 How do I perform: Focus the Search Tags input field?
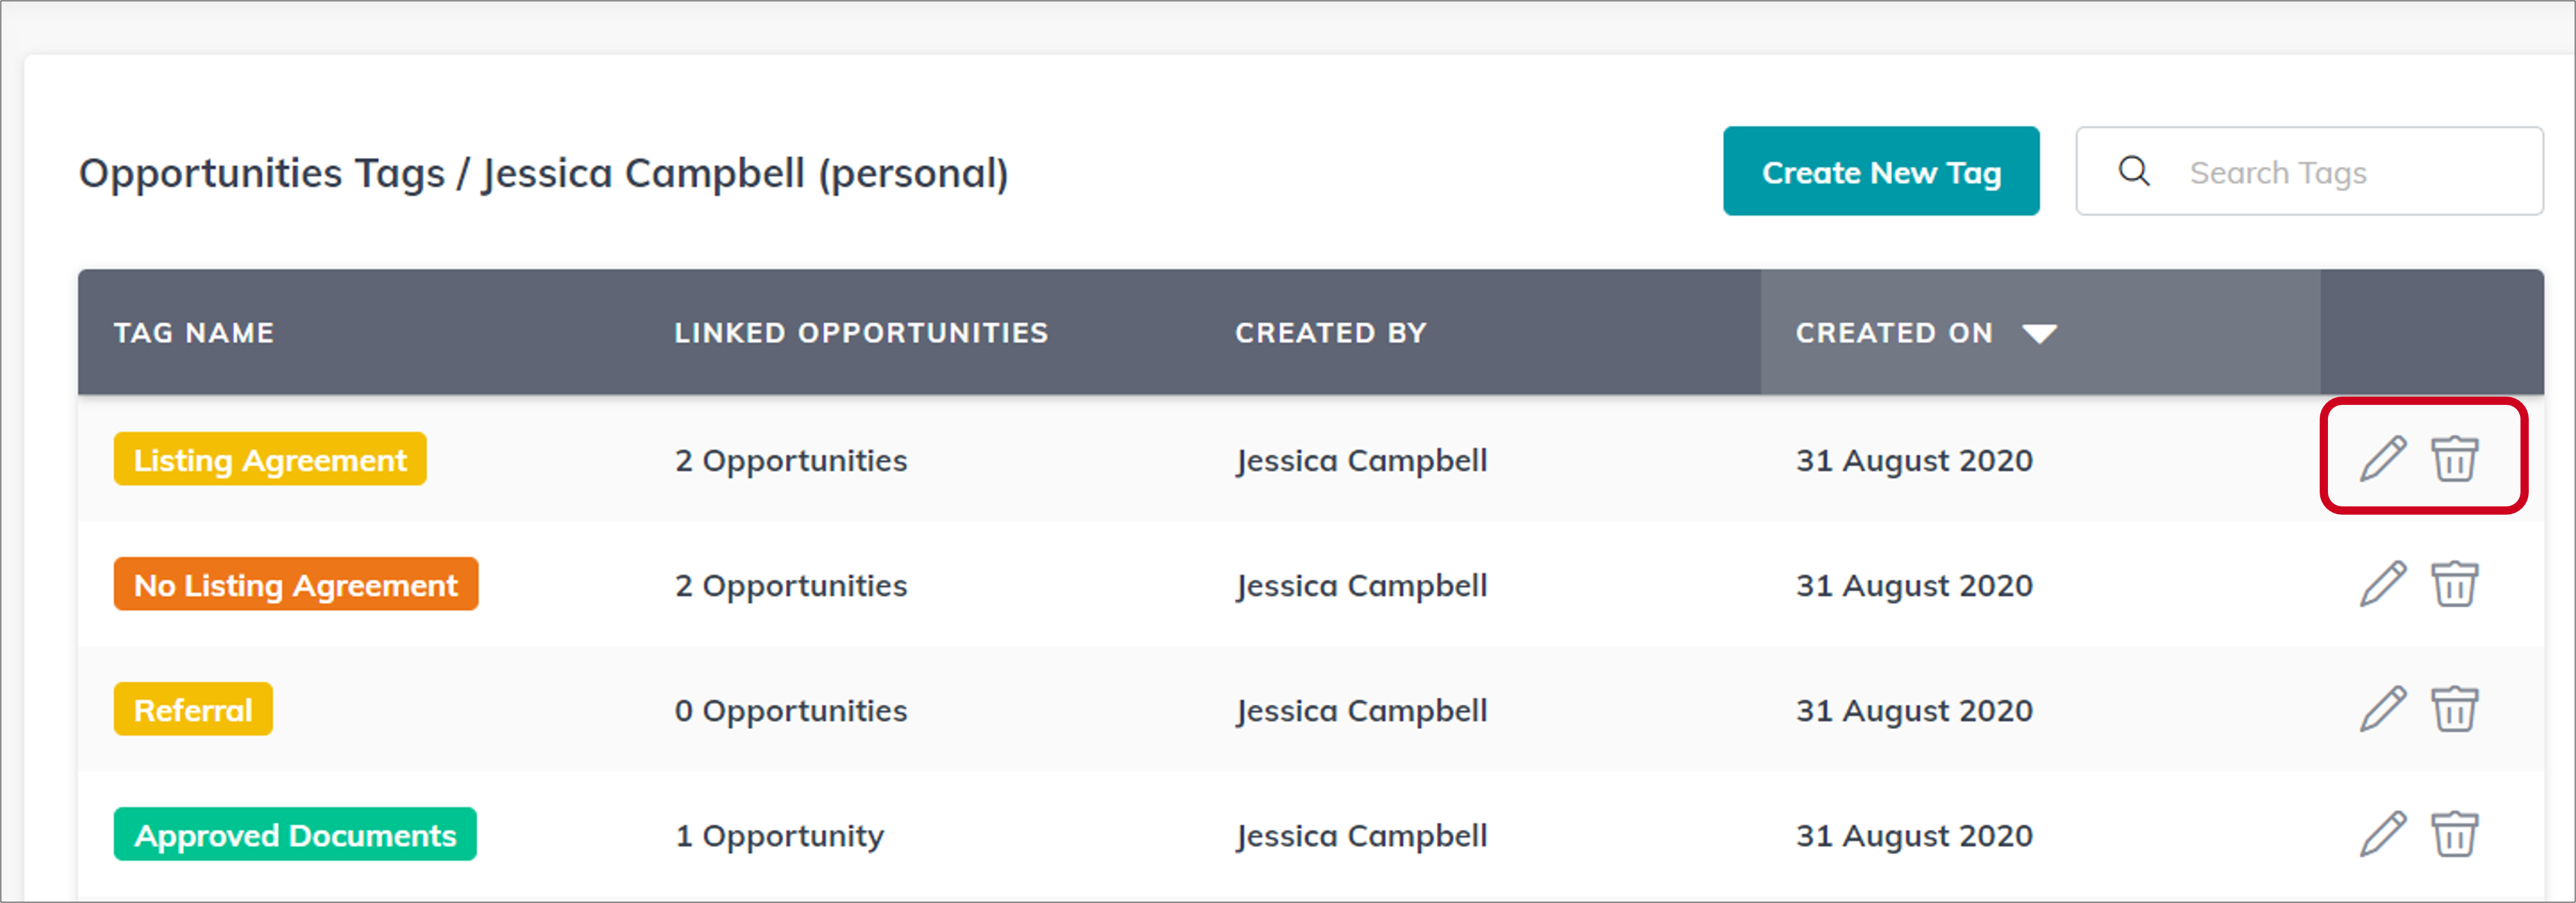pos(2309,171)
